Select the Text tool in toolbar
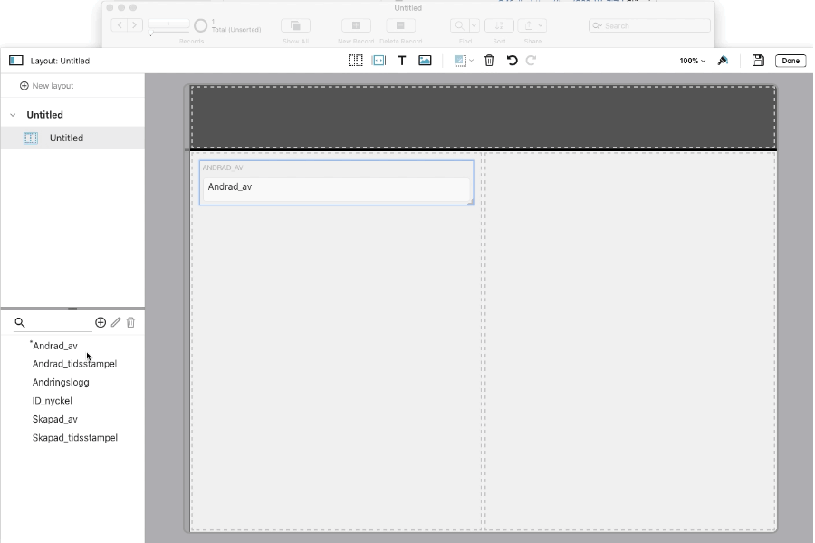815x543 pixels. coord(402,61)
